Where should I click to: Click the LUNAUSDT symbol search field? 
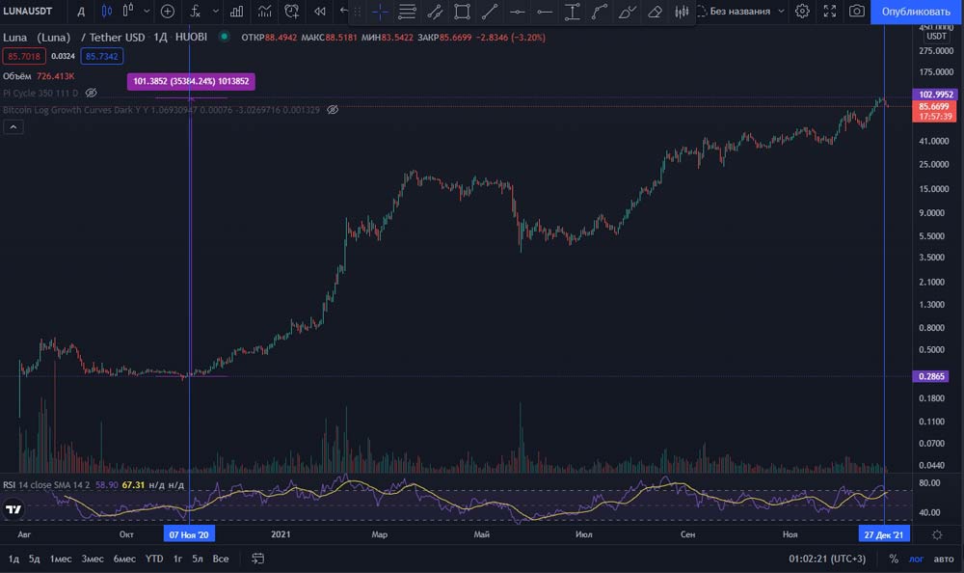tap(31, 12)
